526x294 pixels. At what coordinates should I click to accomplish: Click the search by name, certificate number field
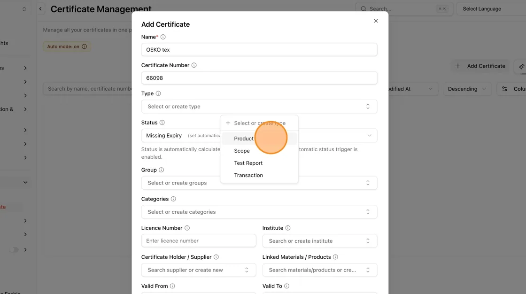(88, 89)
